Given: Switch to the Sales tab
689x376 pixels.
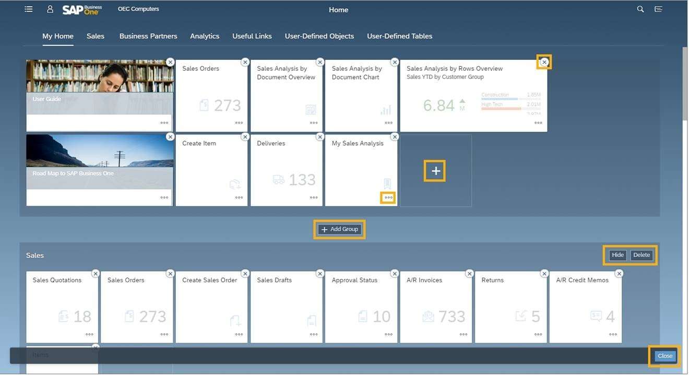Looking at the screenshot, I should [x=96, y=36].
